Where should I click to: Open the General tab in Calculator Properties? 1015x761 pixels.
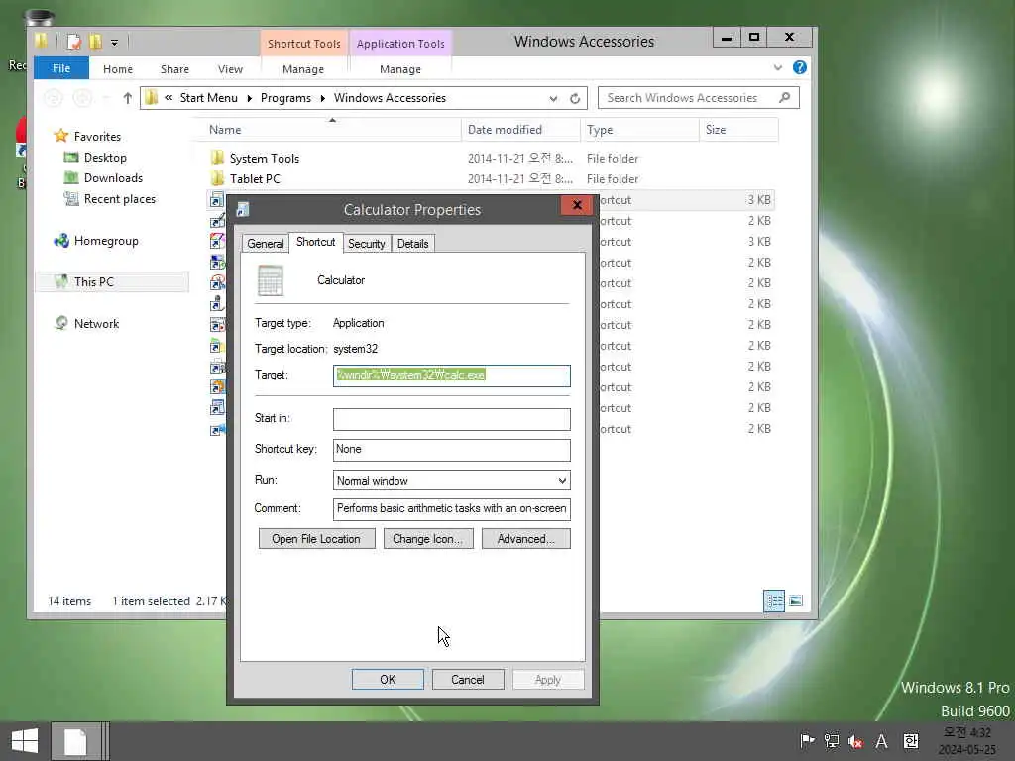tap(266, 244)
